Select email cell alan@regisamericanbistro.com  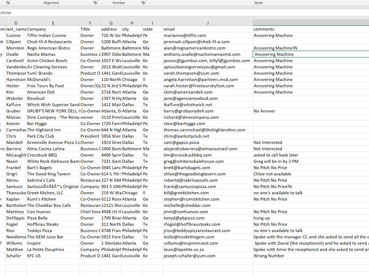click(x=208, y=48)
